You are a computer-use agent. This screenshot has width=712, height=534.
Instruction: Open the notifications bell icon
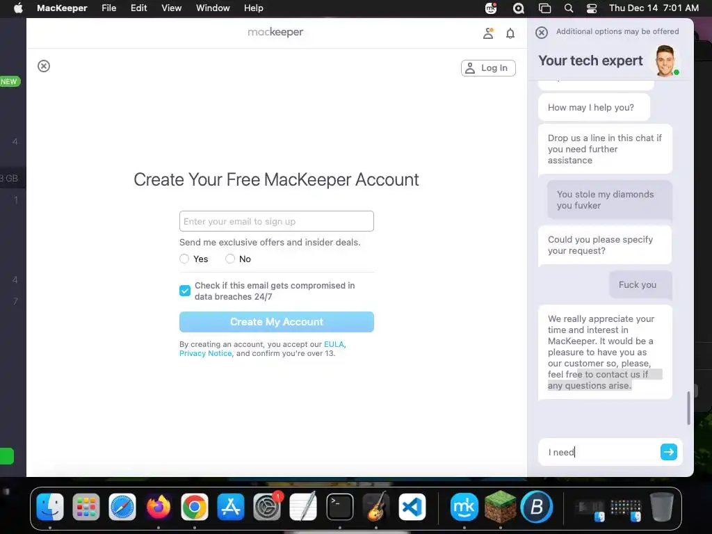[510, 33]
